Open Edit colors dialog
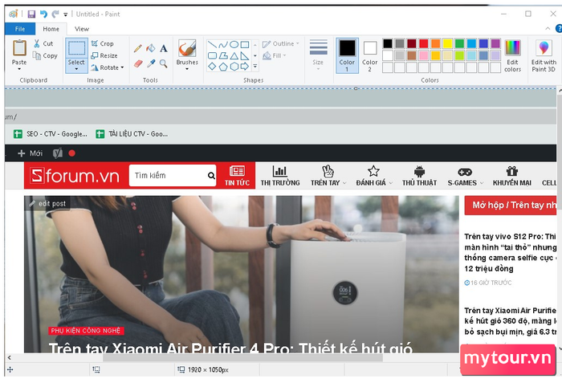The image size is (562, 383). click(x=512, y=55)
